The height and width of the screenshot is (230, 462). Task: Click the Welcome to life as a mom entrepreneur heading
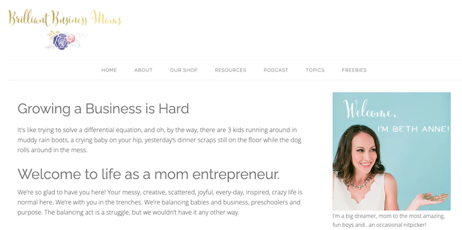point(148,174)
